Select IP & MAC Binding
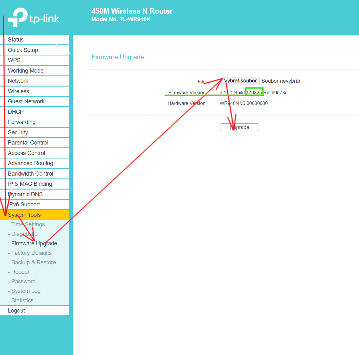 [x=30, y=184]
